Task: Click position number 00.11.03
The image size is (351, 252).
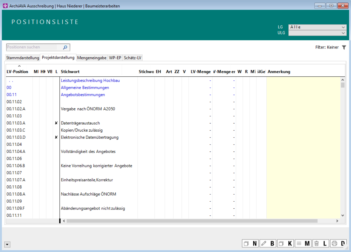Action: [x=14, y=116]
